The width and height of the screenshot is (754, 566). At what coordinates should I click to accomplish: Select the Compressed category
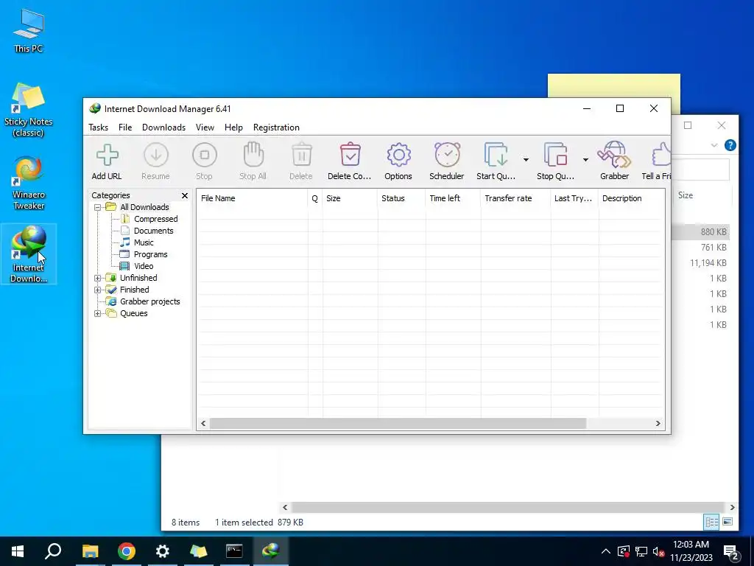155,219
